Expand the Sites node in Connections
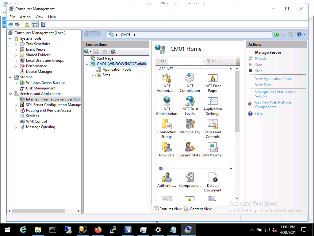 click(93, 76)
